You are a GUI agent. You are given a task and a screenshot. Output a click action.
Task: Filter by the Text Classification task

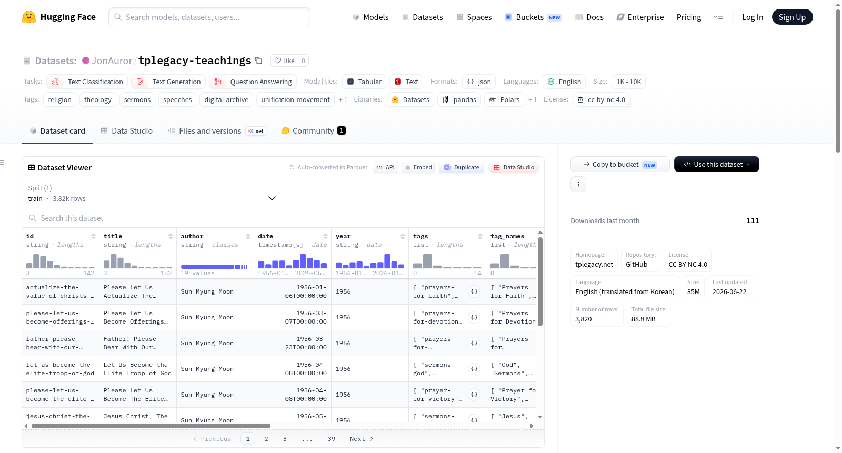(87, 82)
